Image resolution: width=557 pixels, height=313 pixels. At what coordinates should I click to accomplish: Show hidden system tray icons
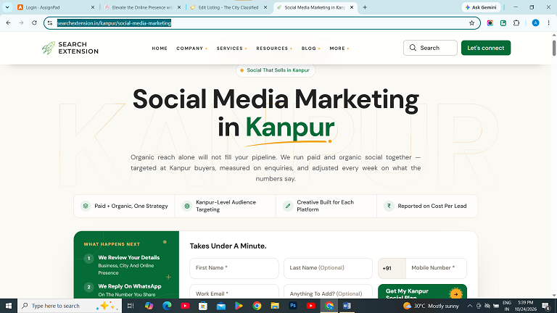click(470, 306)
